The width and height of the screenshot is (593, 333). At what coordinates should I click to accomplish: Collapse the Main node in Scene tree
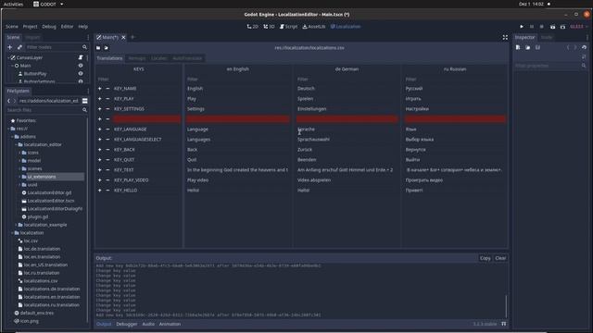(x=12, y=66)
